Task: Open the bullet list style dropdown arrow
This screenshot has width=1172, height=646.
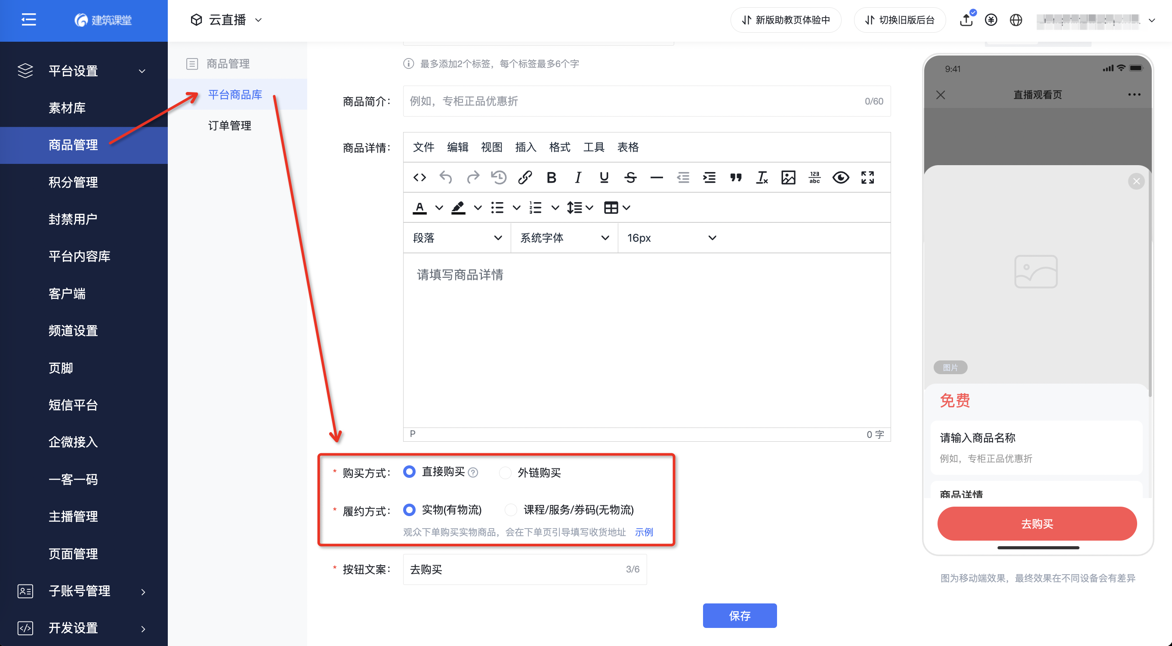Action: pyautogui.click(x=516, y=208)
